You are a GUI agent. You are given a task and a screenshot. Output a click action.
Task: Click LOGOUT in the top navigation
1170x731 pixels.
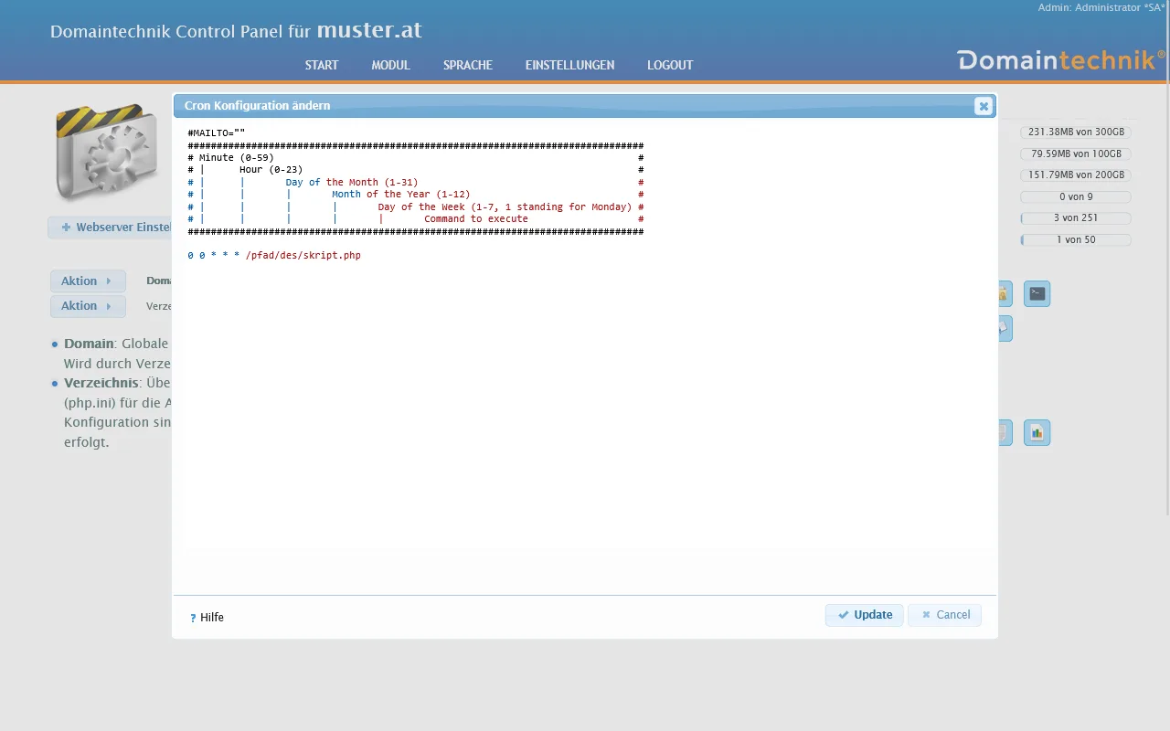[x=670, y=65]
